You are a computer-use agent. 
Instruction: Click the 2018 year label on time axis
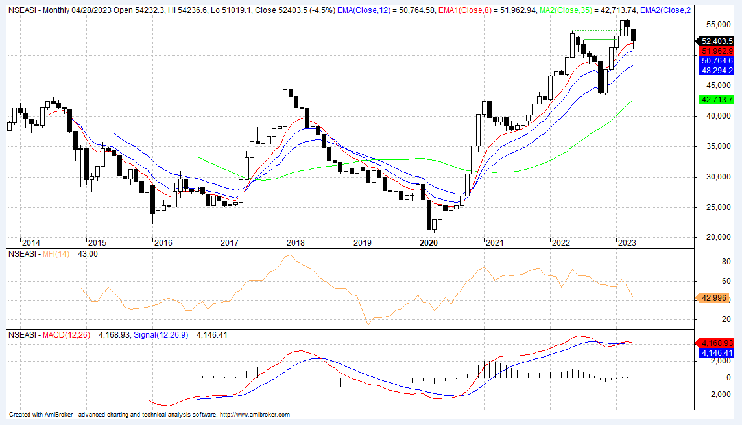[x=295, y=243]
